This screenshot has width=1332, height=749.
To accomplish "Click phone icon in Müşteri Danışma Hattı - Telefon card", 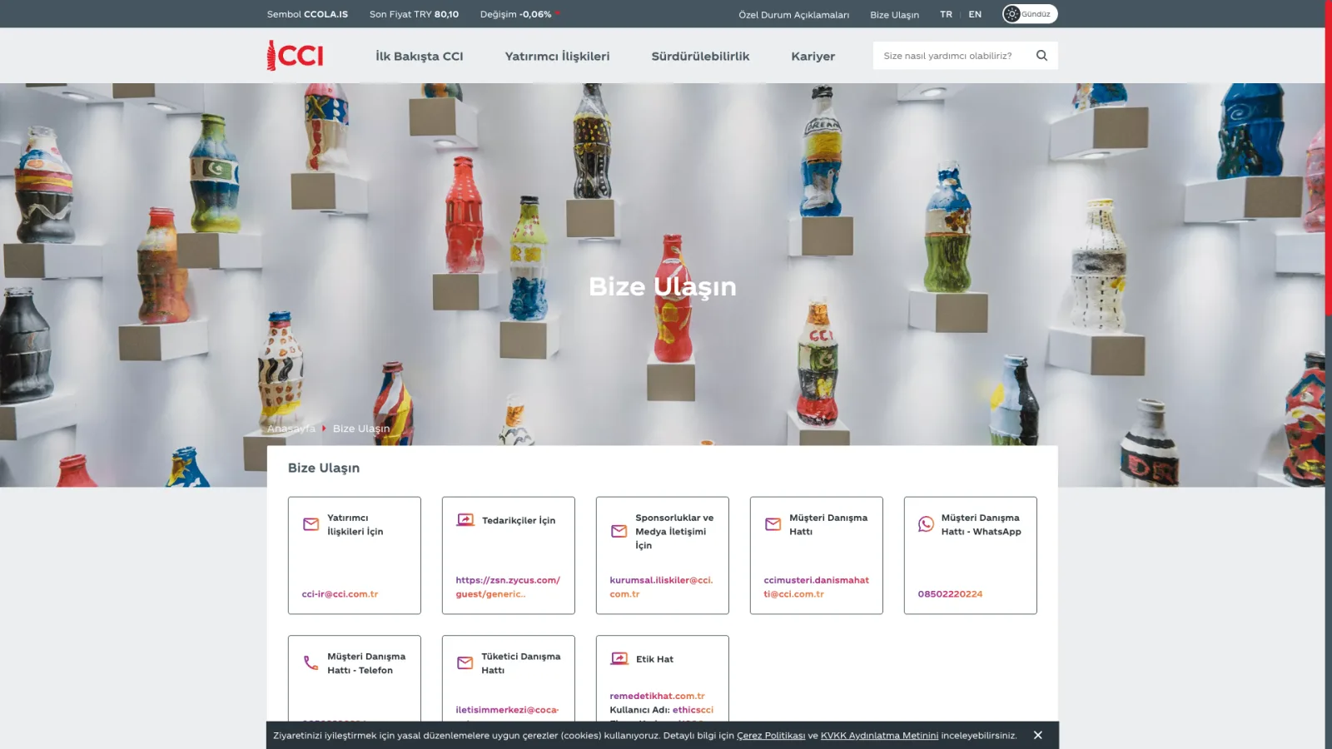I will [x=311, y=663].
